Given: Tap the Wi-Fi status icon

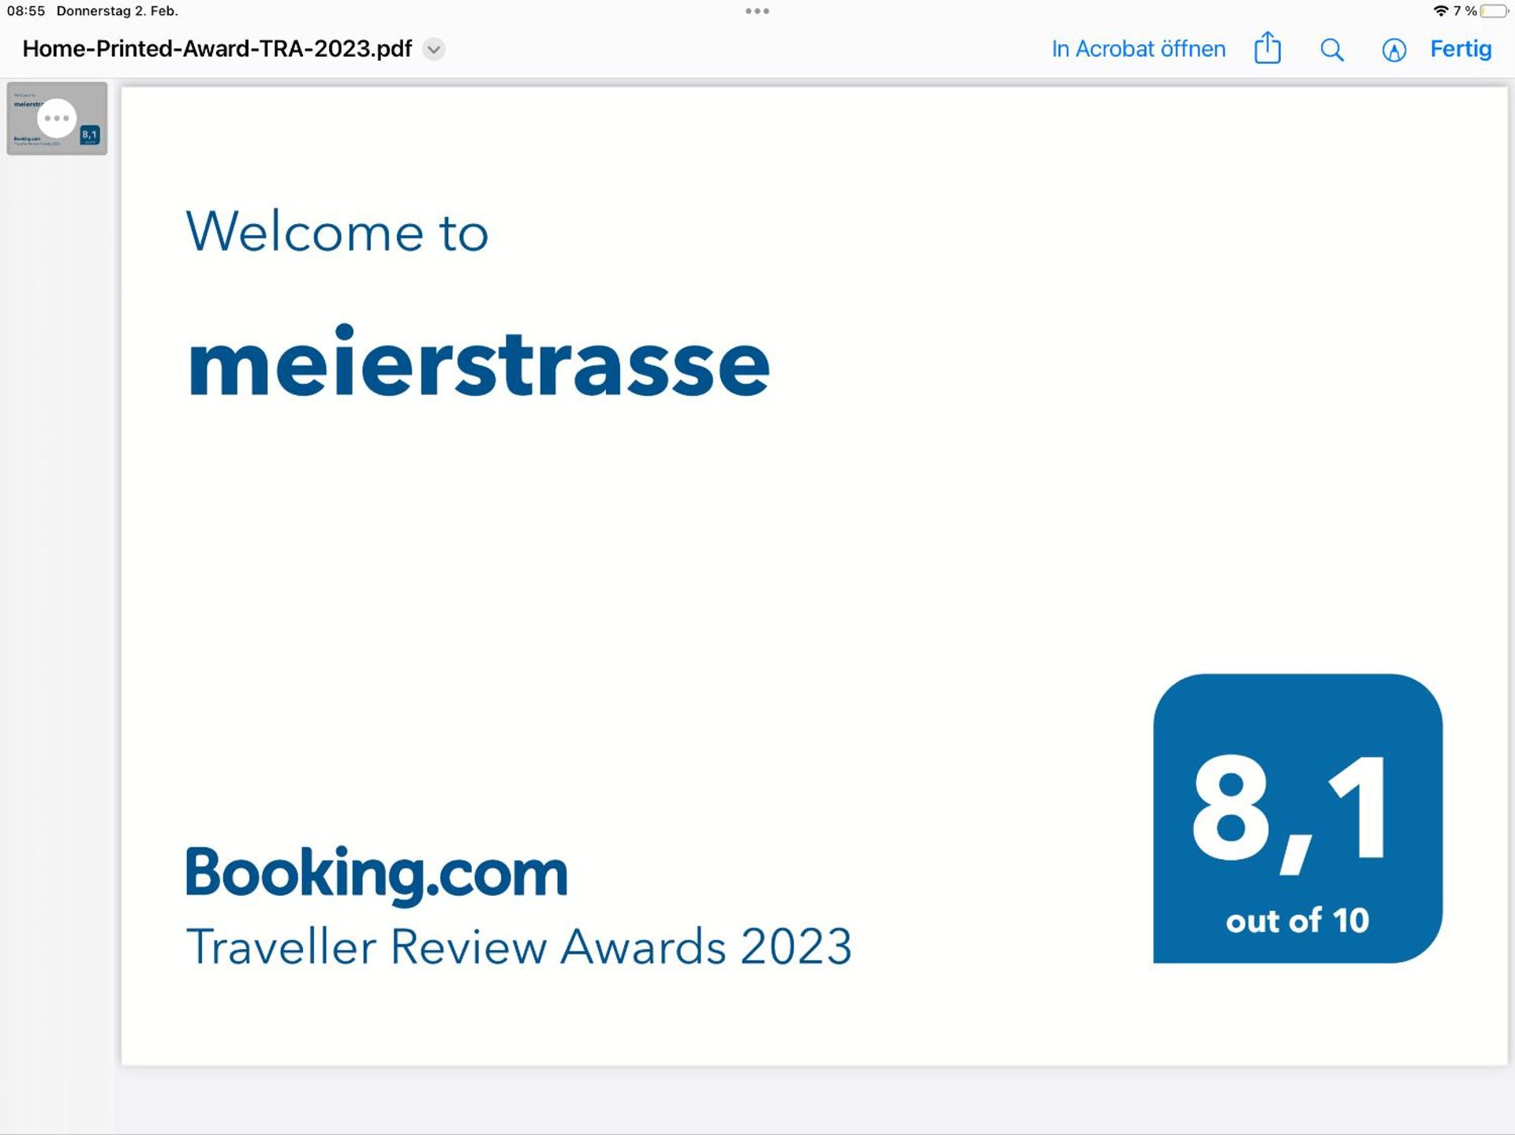Looking at the screenshot, I should pos(1440,11).
